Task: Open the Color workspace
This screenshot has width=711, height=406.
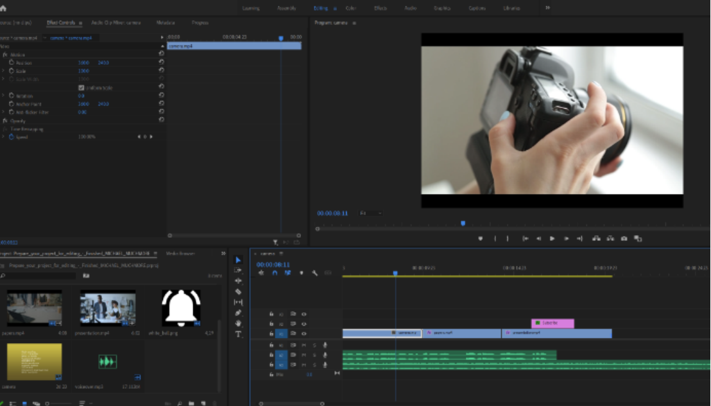Action: tap(350, 8)
